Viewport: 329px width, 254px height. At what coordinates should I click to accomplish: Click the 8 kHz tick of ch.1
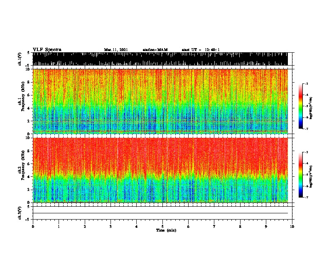pos(29,82)
